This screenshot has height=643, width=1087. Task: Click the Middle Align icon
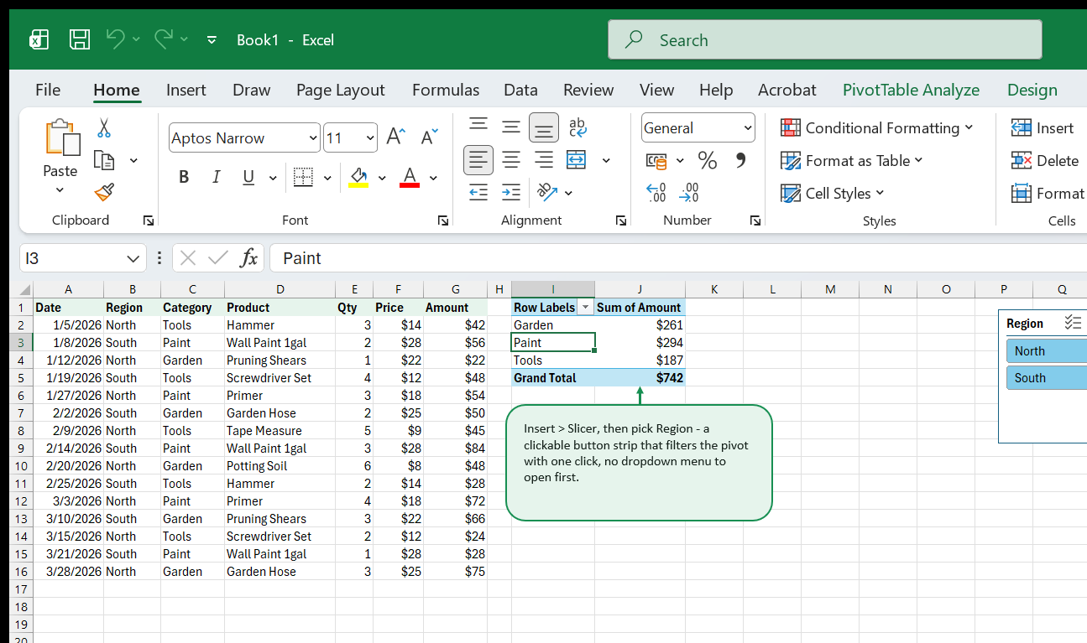pyautogui.click(x=511, y=127)
